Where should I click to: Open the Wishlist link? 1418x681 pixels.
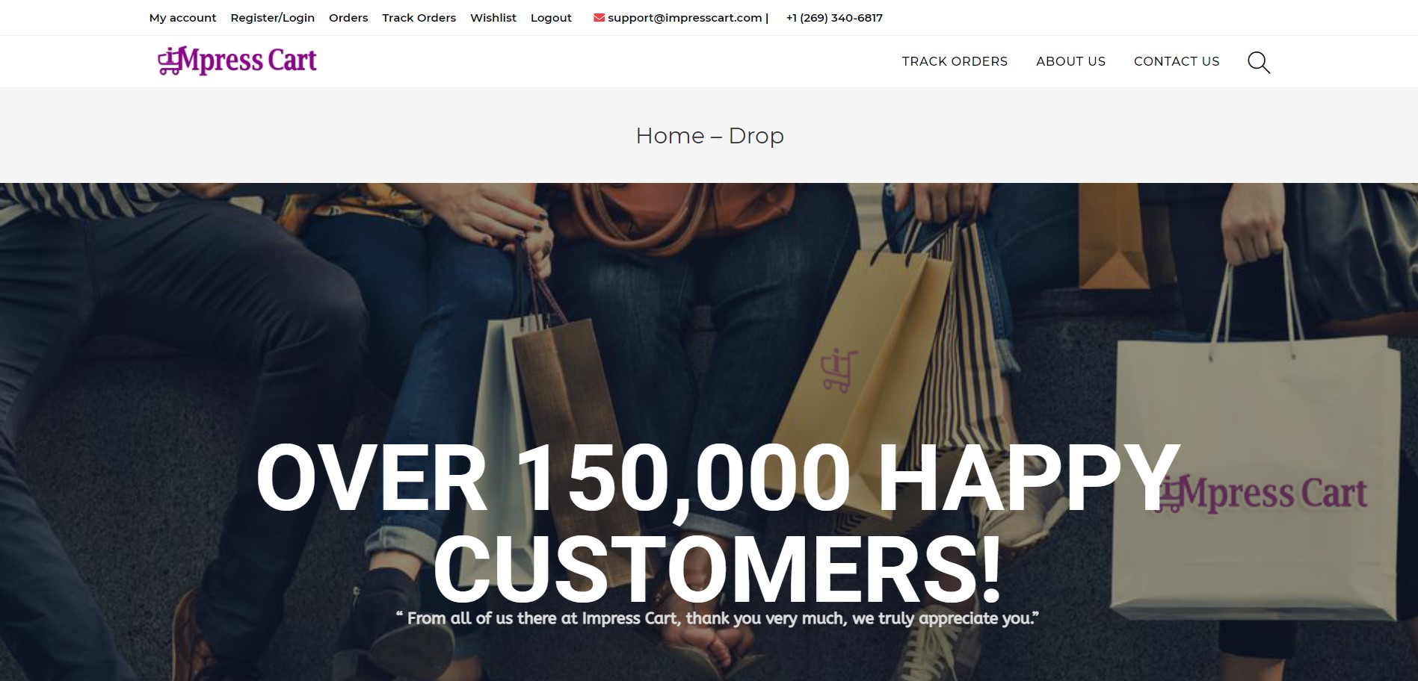(x=493, y=18)
